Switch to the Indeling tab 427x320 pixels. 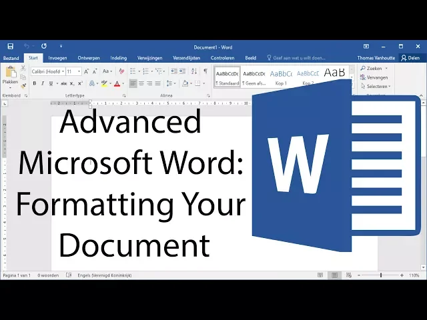119,58
